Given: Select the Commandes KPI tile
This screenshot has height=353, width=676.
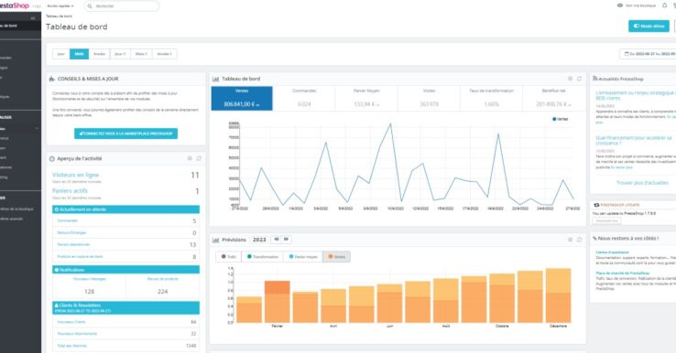Looking at the screenshot, I should pos(304,98).
